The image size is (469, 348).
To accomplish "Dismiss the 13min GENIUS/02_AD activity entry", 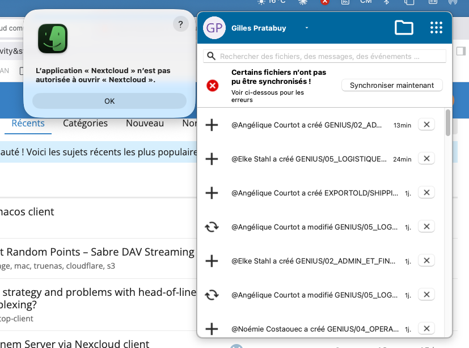I will click(426, 125).
